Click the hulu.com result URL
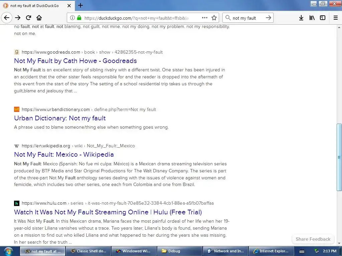This screenshot has width=342, height=256. pyautogui.click(x=118, y=203)
